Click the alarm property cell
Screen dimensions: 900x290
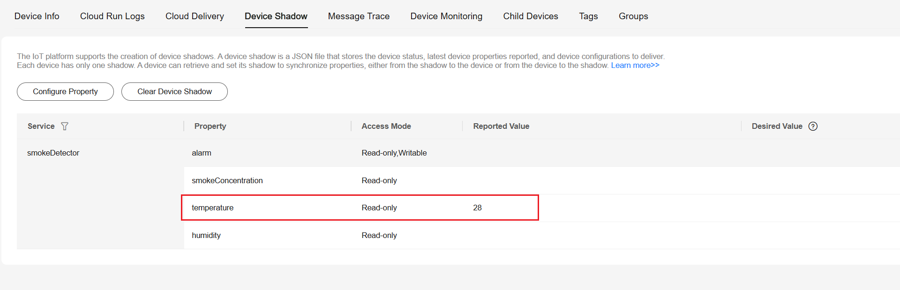tap(202, 153)
